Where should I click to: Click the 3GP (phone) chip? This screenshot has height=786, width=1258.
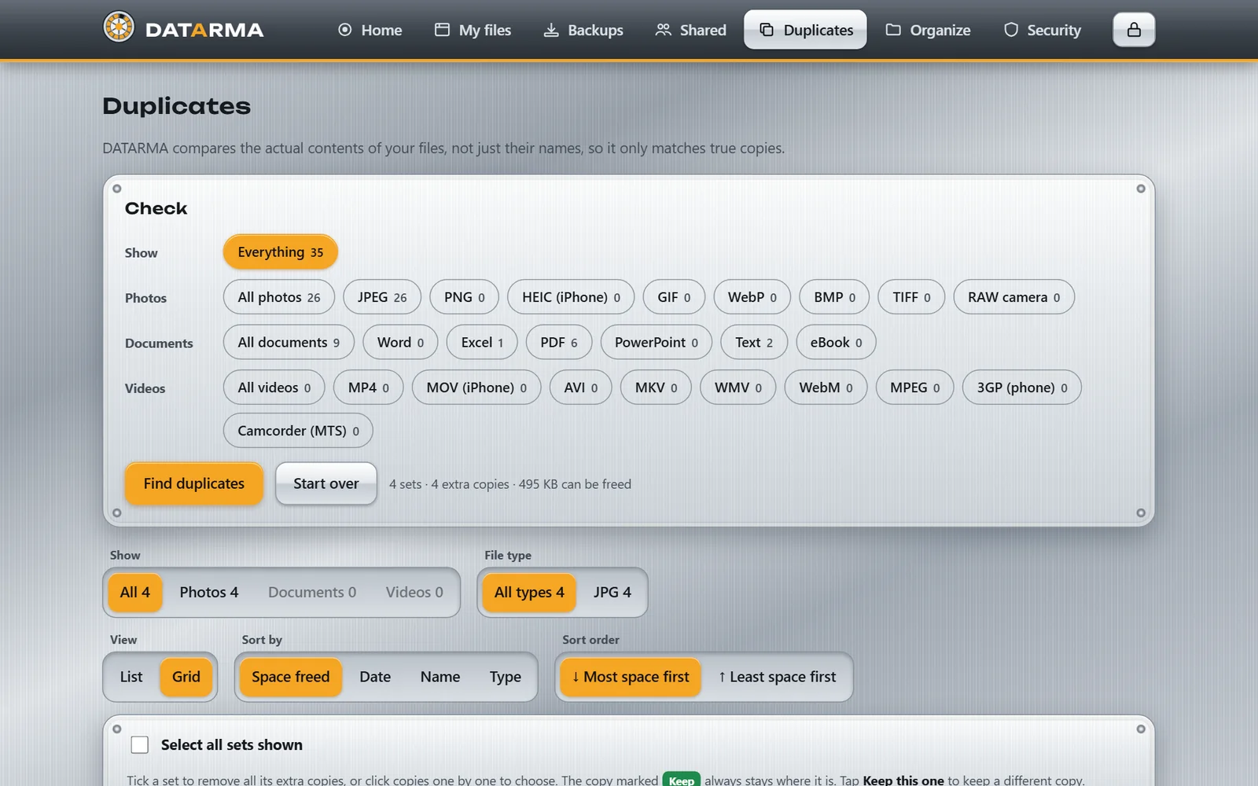tap(1022, 387)
